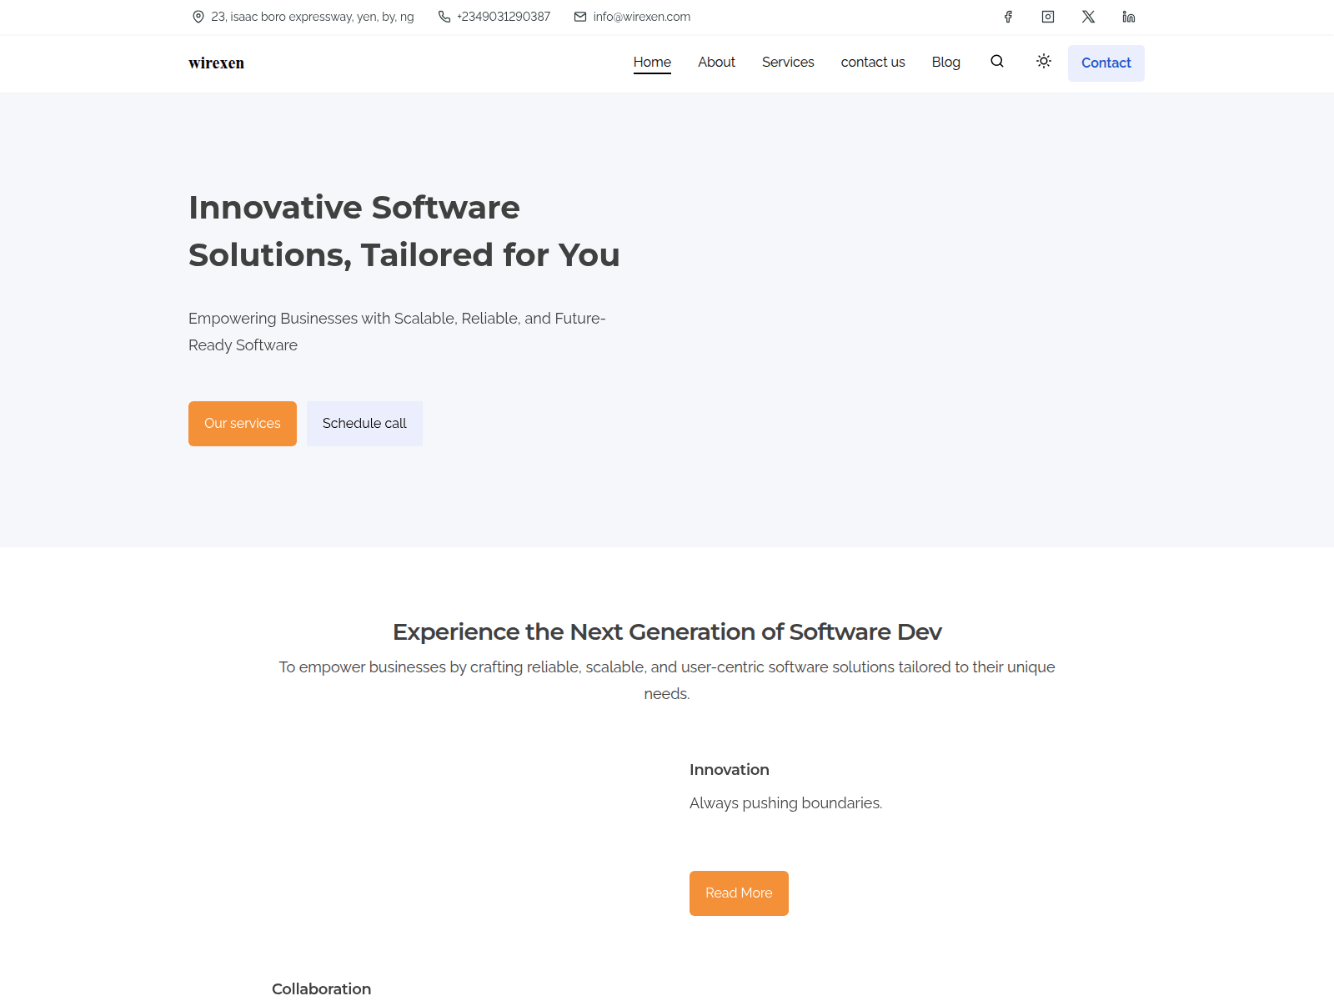Open the About nav item
Screen dimensions: 1334x1001
click(x=716, y=63)
